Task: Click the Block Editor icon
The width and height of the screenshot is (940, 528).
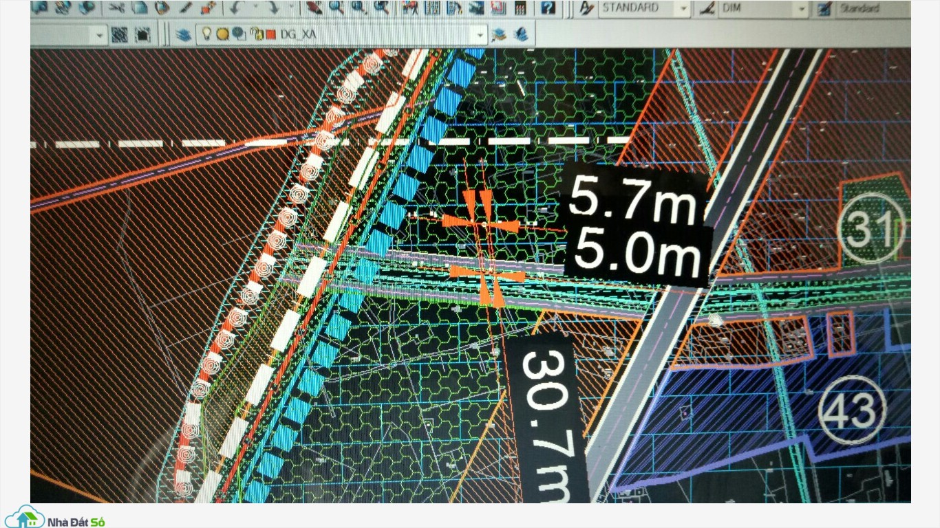Action: click(x=208, y=8)
